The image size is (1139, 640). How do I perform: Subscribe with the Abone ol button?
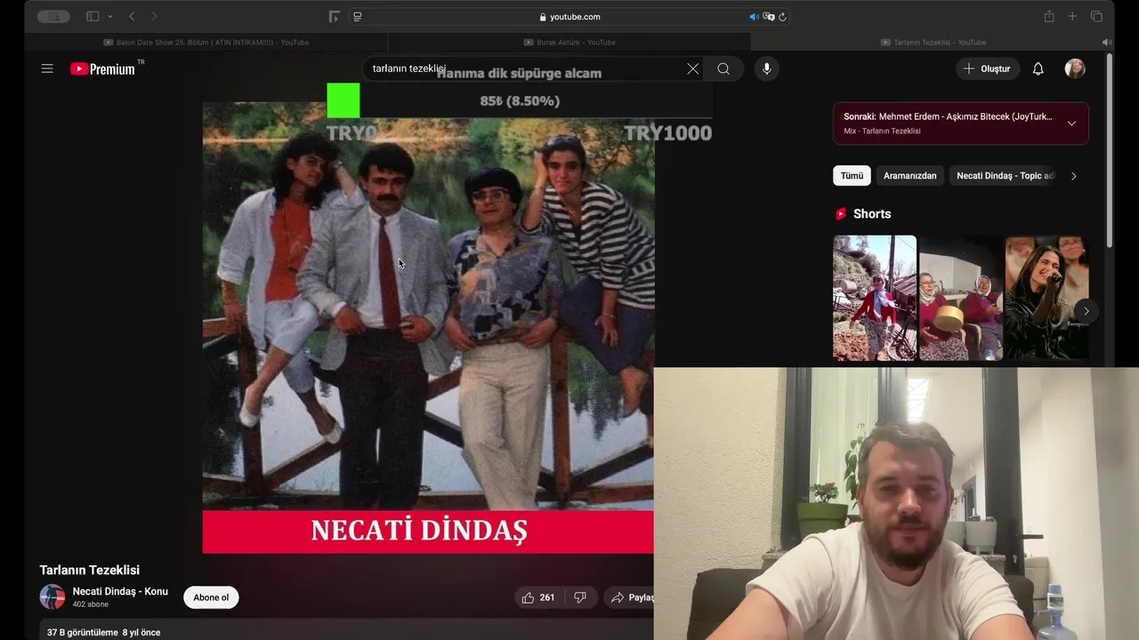[x=211, y=597]
